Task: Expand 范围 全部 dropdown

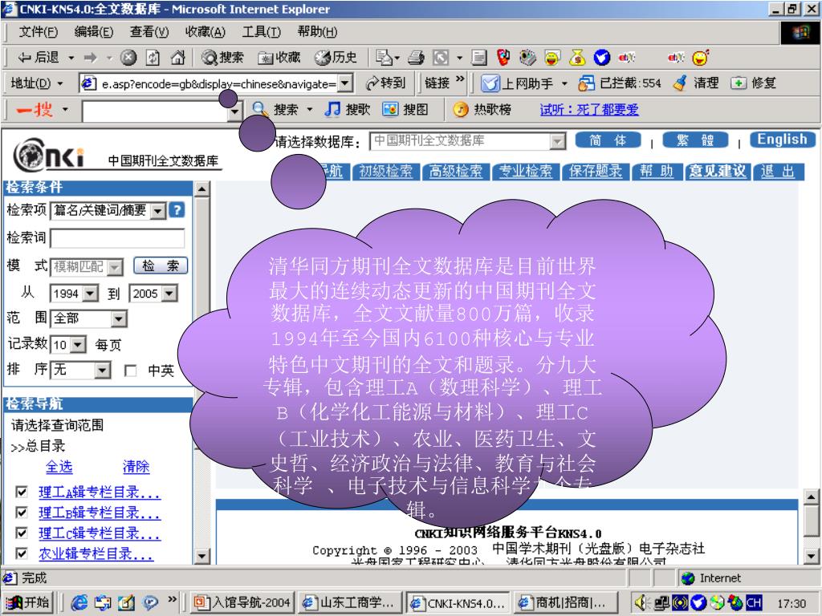Action: tap(119, 318)
